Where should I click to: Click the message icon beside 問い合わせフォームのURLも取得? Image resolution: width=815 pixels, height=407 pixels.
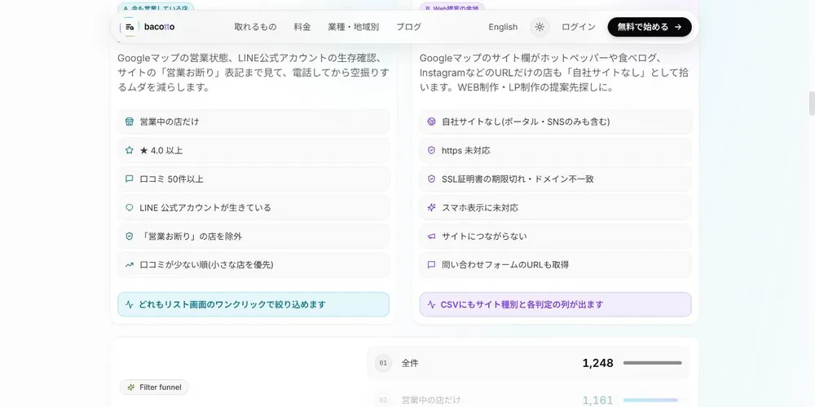pyautogui.click(x=431, y=265)
